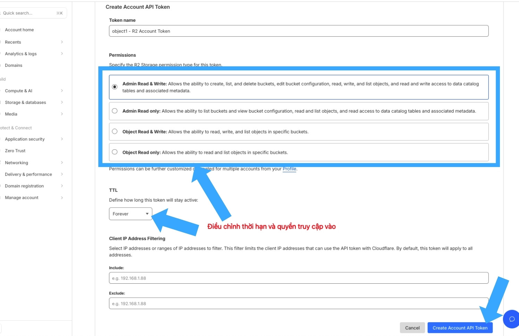Select Object Read & Write permission

[115, 132]
